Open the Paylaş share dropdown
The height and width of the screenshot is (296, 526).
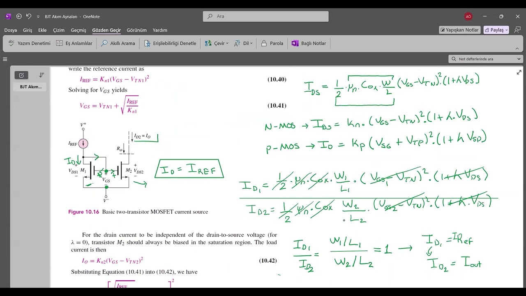496,30
